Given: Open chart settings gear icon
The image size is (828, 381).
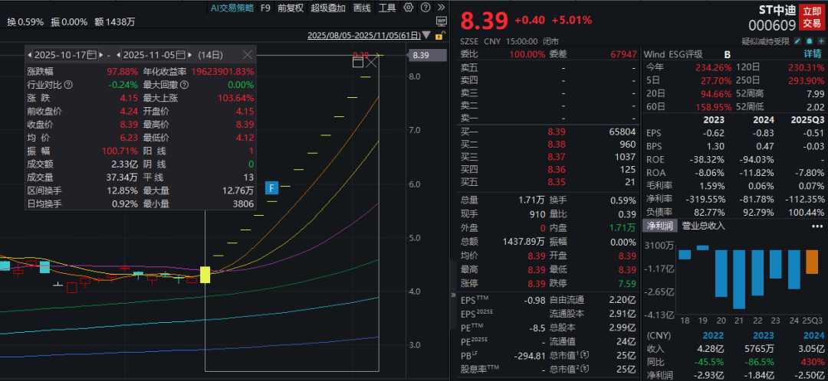Looking at the screenshot, I should (x=407, y=8).
